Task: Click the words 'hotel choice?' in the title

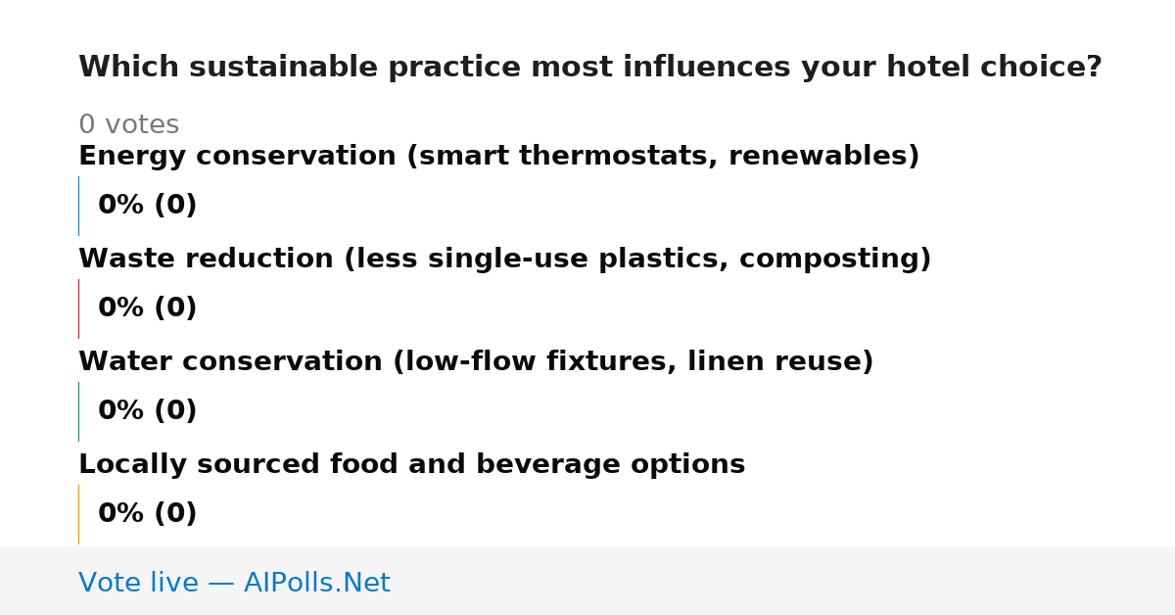Action: [994, 68]
